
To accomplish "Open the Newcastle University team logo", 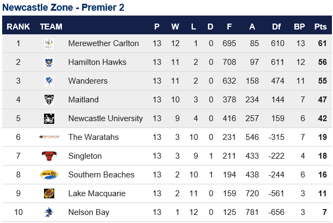I will click(49, 118).
